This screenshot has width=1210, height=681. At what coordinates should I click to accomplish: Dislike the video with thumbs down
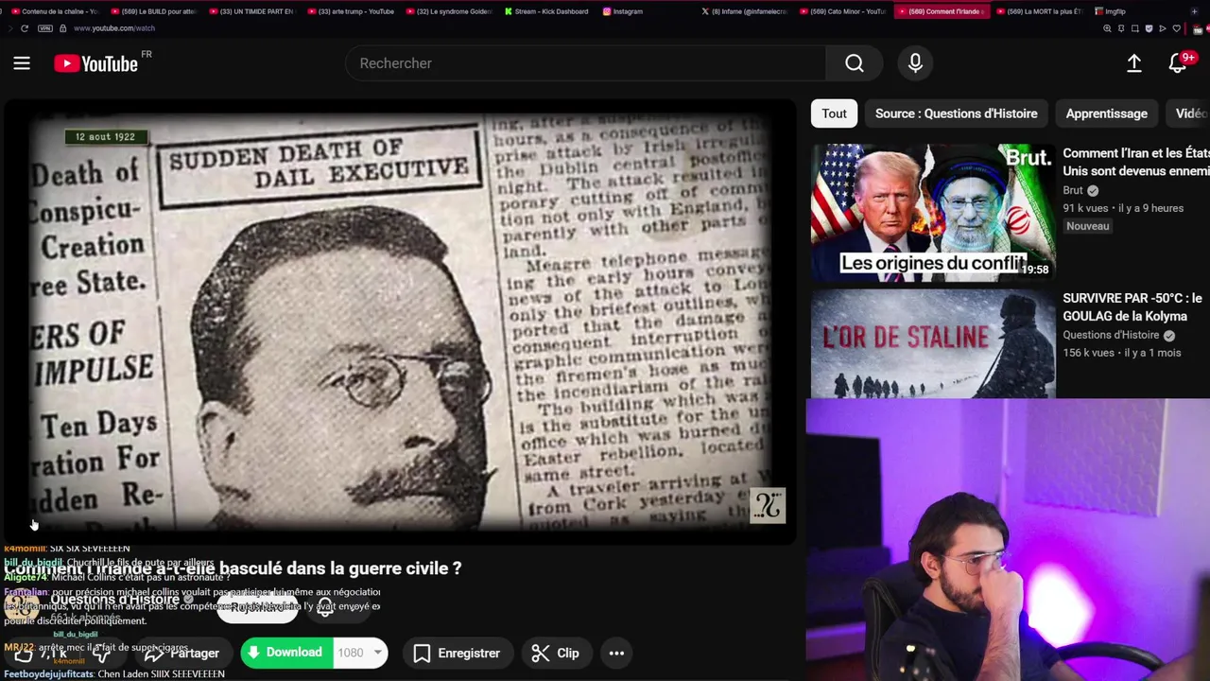(x=101, y=654)
